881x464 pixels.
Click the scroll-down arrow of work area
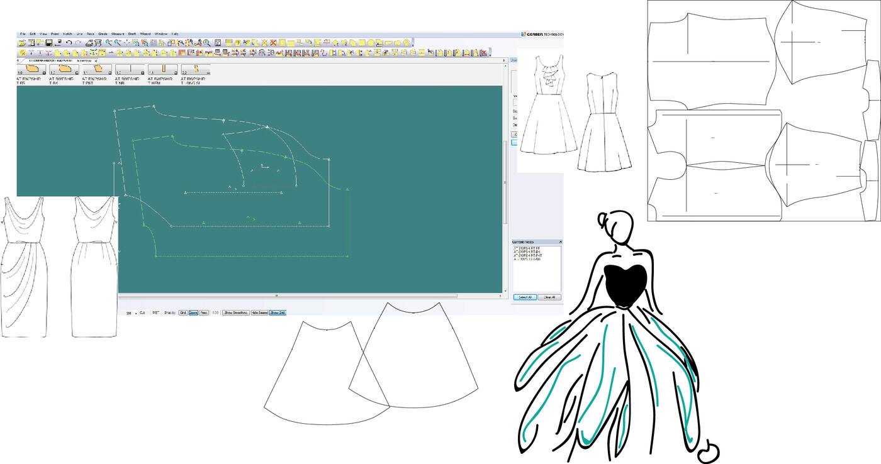click(x=505, y=292)
